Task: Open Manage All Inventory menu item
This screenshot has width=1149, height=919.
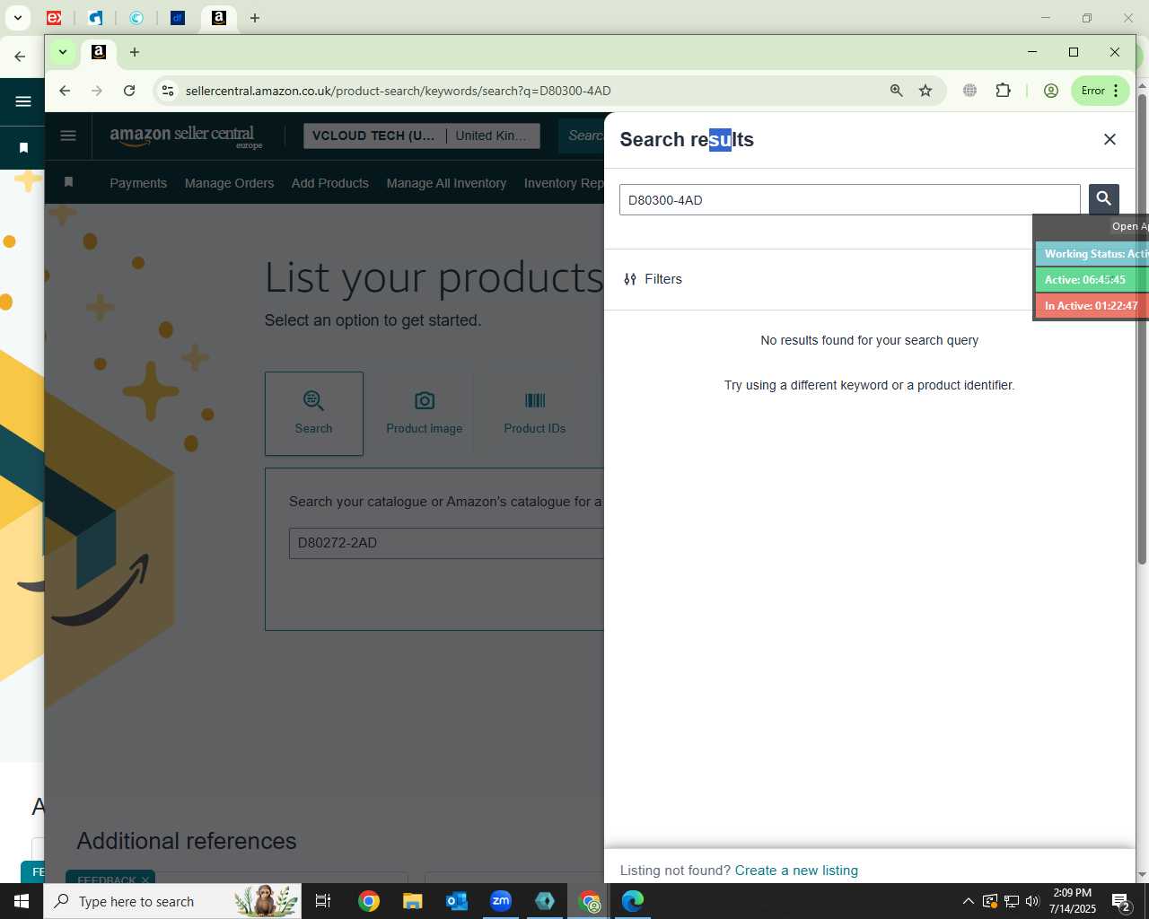Action: [x=446, y=183]
